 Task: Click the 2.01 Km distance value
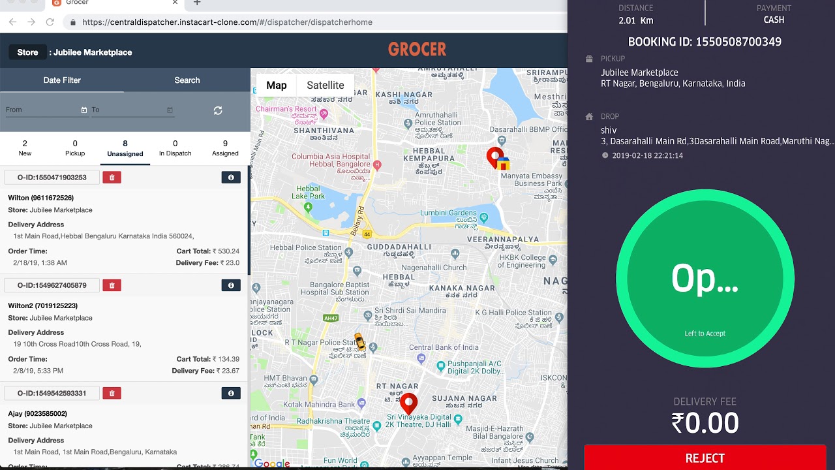(x=635, y=20)
